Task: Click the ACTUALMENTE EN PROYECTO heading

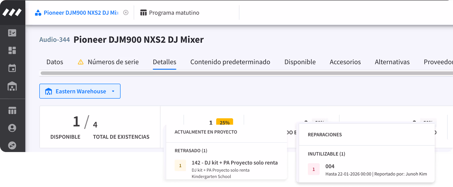Action: pyautogui.click(x=206, y=132)
